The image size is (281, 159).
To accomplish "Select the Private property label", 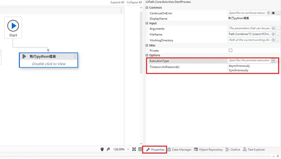I will [154, 51].
